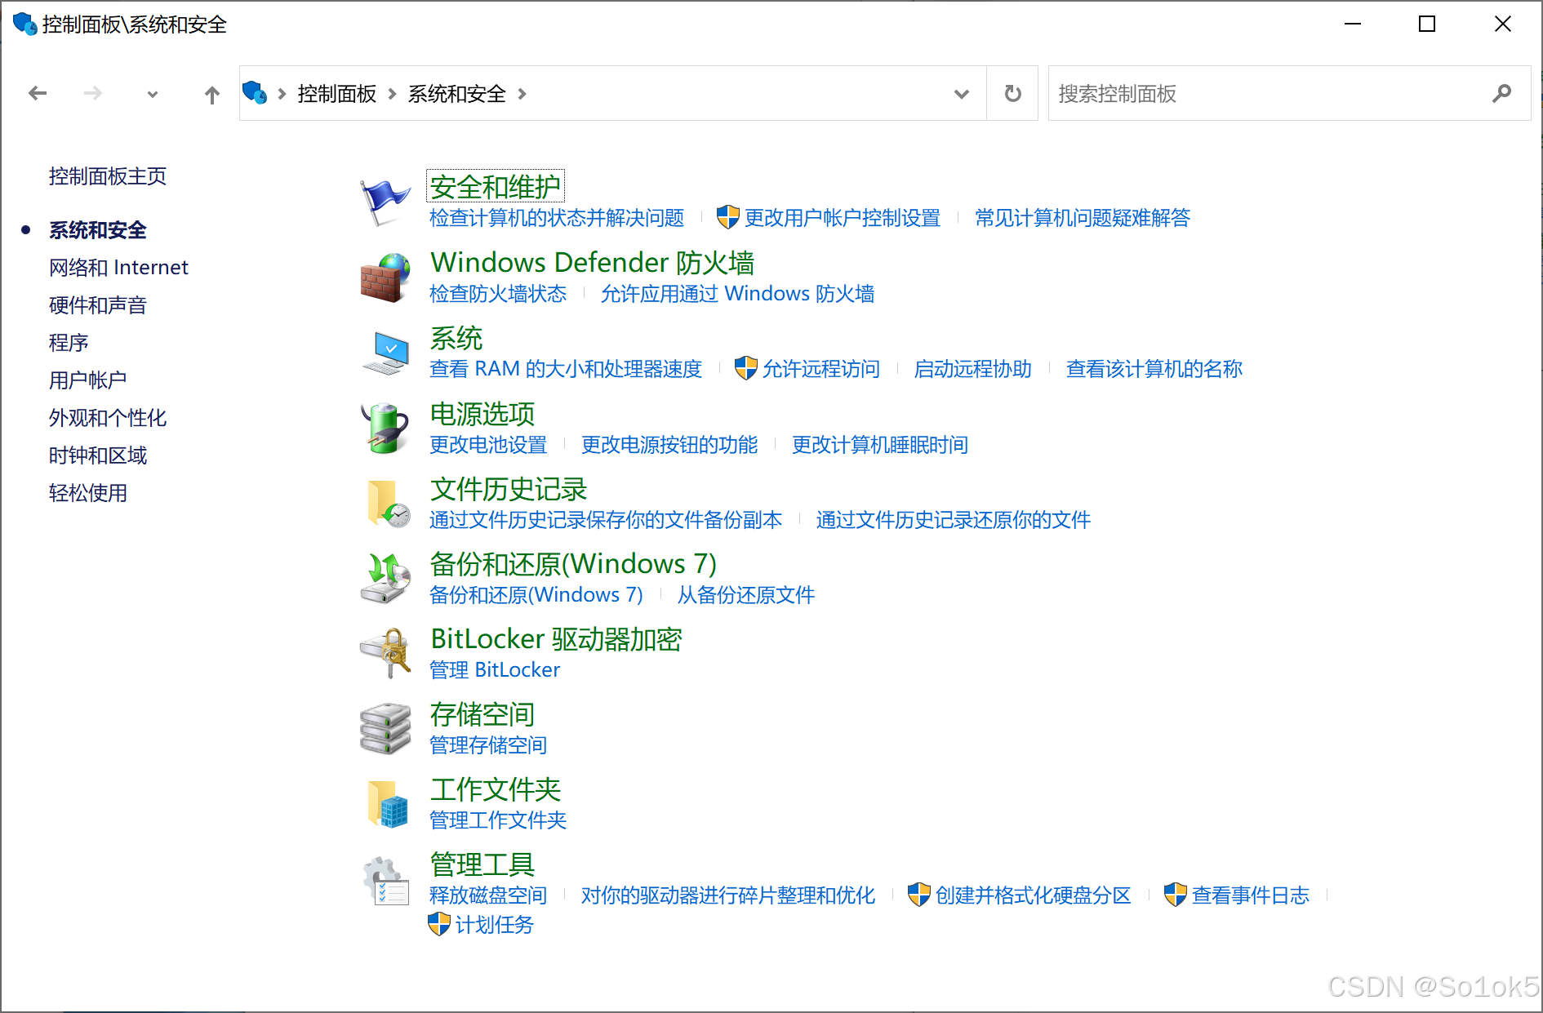Click 允许应用通过 Windows 防火墙 link
This screenshot has height=1013, width=1543.
(737, 294)
